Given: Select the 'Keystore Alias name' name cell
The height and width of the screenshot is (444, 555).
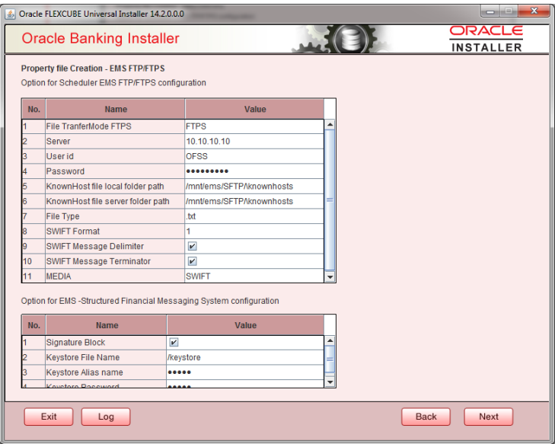Looking at the screenshot, I should (x=106, y=372).
